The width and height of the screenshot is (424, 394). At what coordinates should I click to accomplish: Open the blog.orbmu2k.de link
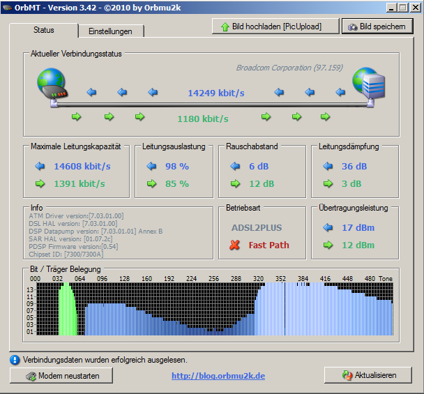pyautogui.click(x=218, y=376)
